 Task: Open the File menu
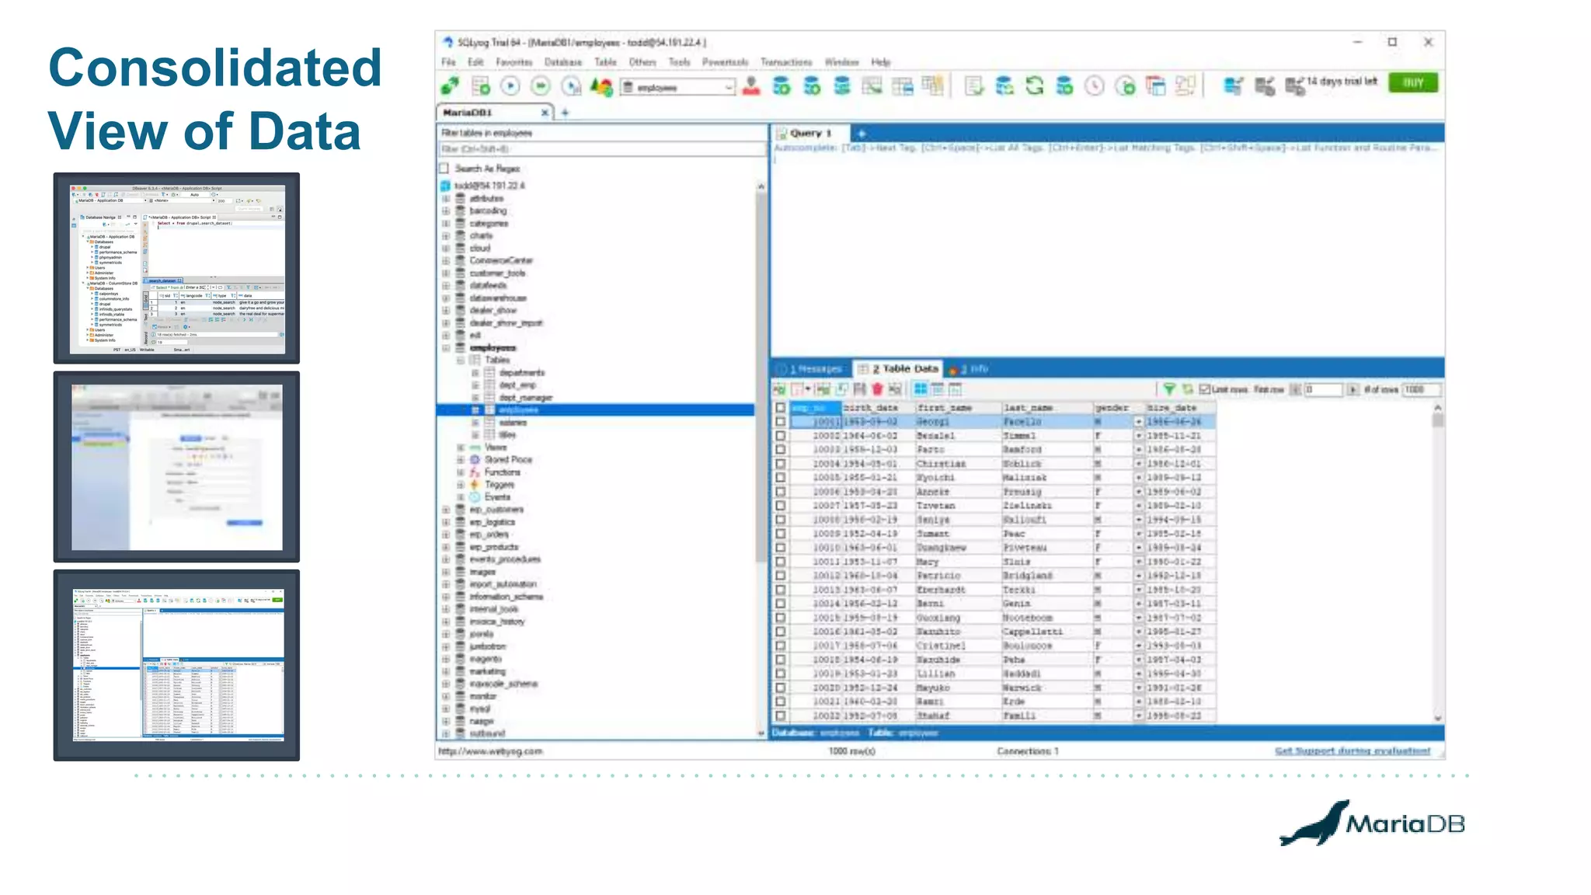point(448,62)
